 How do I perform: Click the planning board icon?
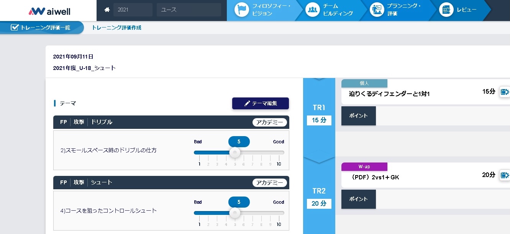click(377, 10)
